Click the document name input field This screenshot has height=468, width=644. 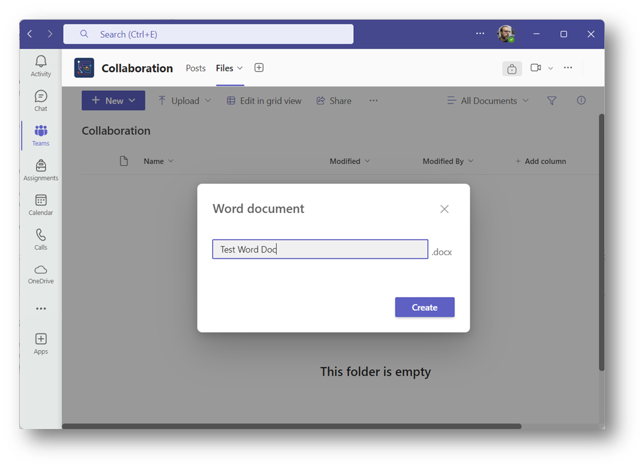click(320, 250)
